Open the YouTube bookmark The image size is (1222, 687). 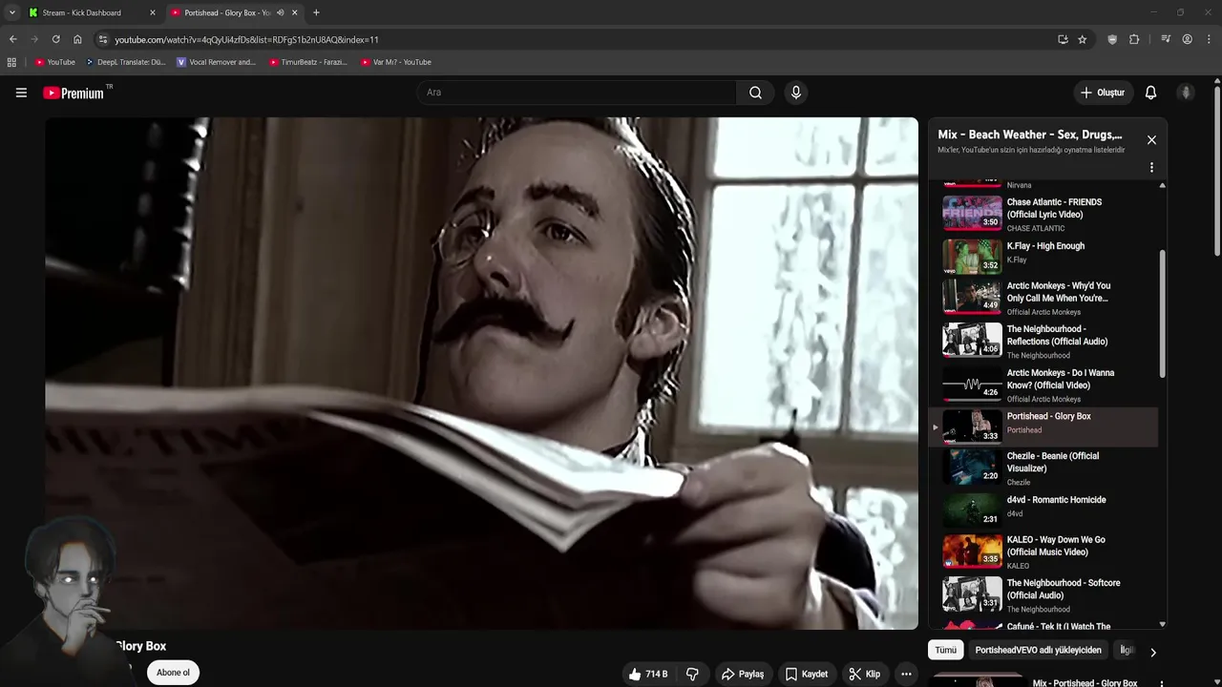pos(55,62)
